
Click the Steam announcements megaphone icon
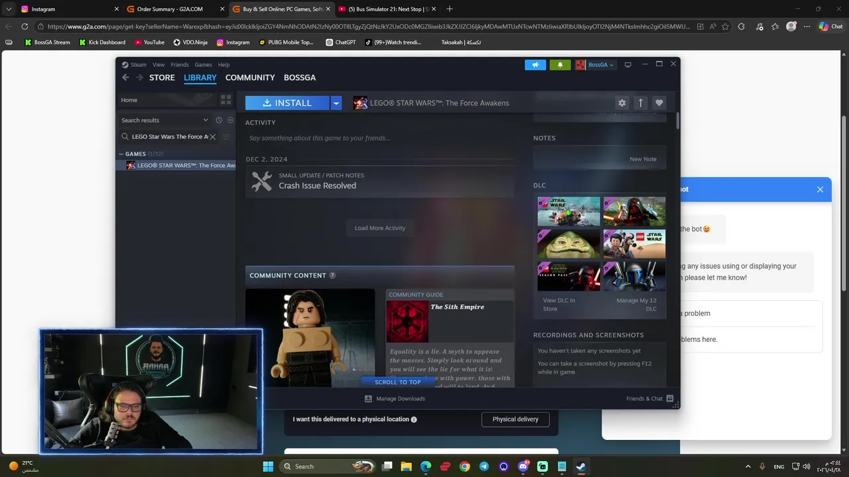coord(535,65)
